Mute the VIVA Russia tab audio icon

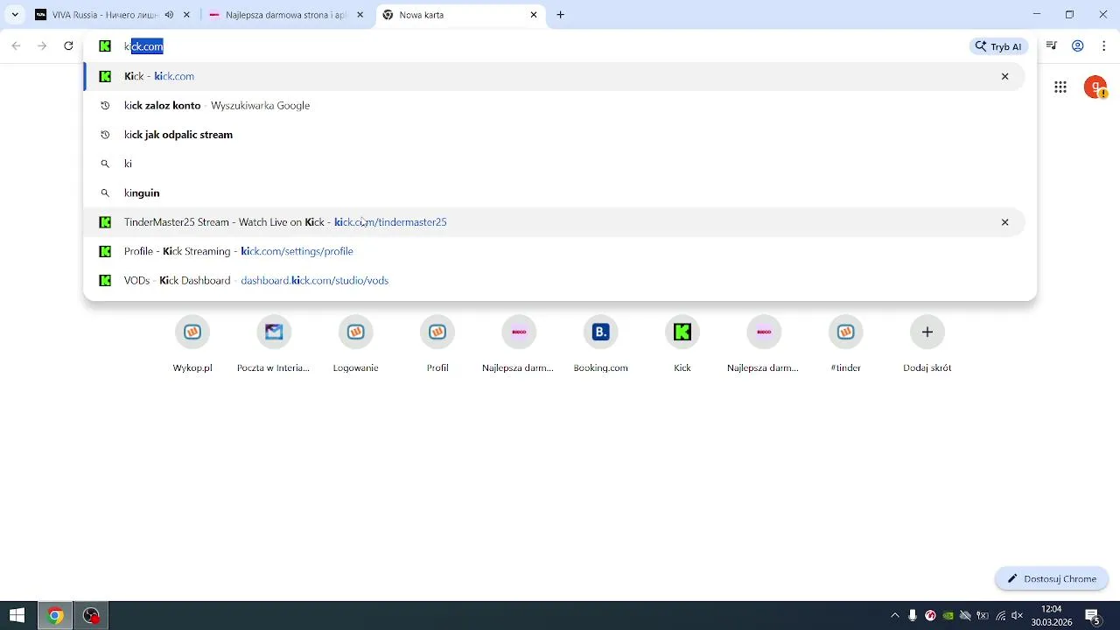169,15
